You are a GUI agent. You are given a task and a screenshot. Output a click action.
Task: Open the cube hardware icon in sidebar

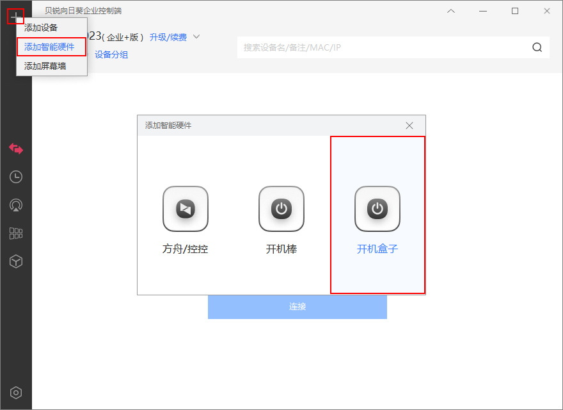(x=16, y=261)
